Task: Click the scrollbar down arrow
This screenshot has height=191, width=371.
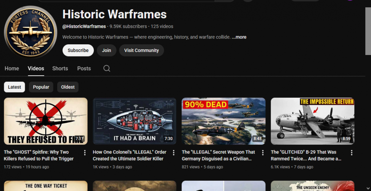Action: coord(368,188)
